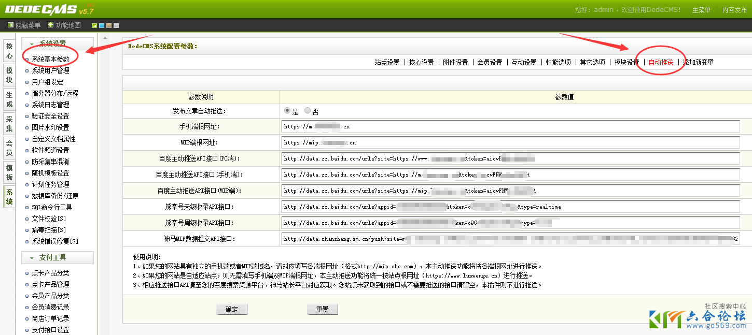Open the 核心 vertical side tab
This screenshot has width=752, height=335.
9,51
